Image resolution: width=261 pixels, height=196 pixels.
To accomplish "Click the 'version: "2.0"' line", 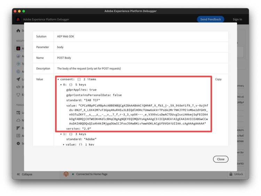I will point(79,129).
